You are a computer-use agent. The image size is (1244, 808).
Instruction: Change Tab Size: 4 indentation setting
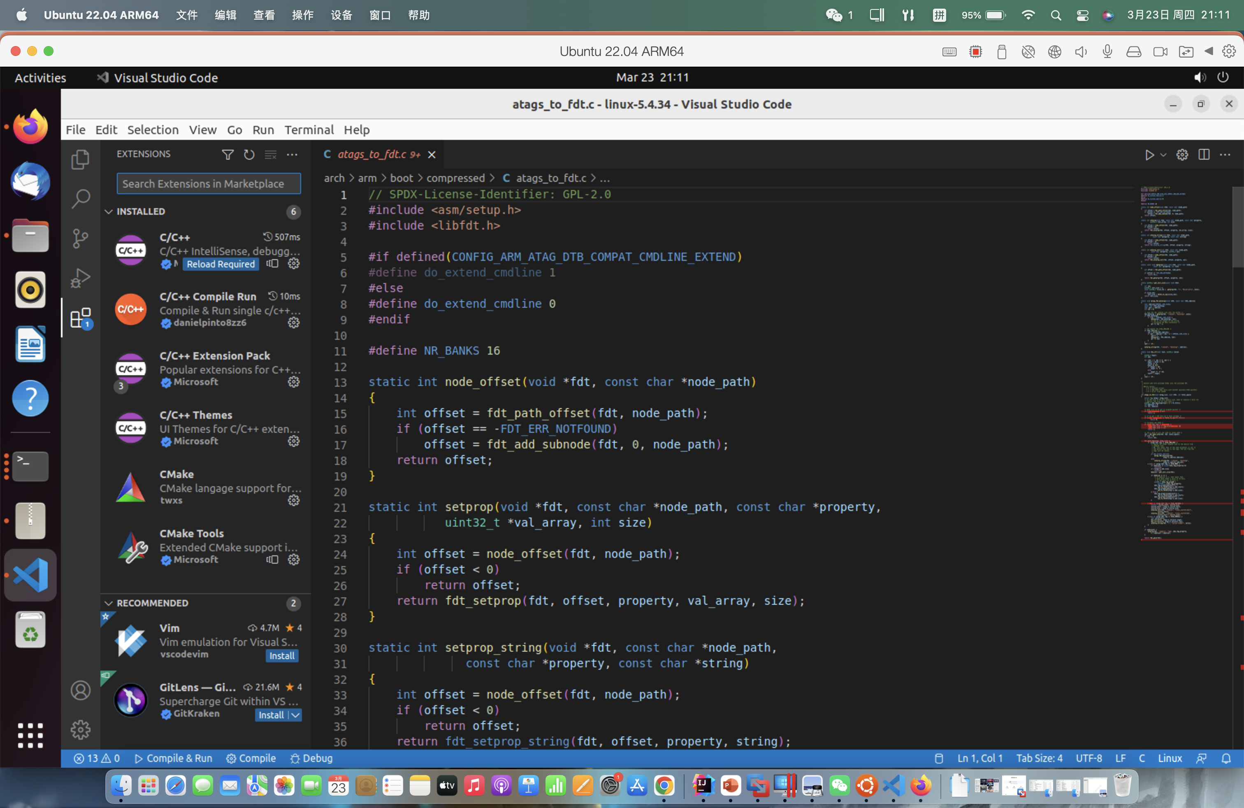point(1039,758)
